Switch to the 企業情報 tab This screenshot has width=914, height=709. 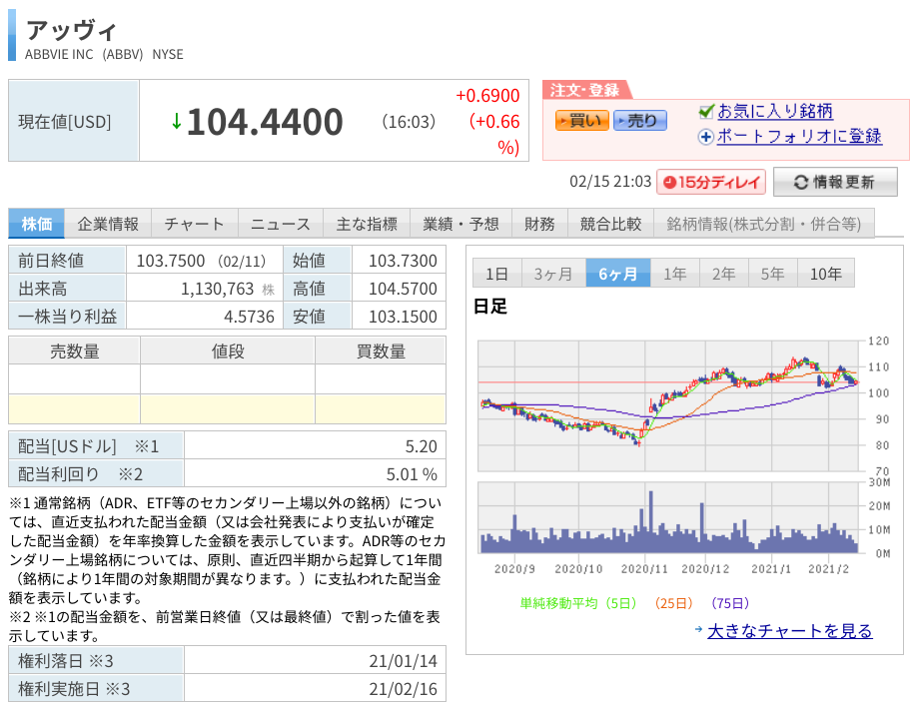click(108, 224)
